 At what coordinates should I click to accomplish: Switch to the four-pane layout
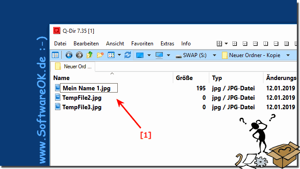[x=235, y=44]
